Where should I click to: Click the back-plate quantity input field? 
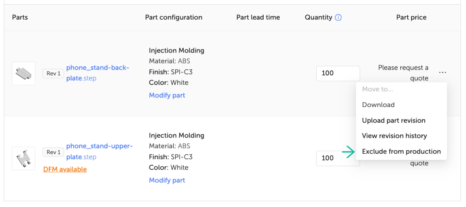click(x=338, y=73)
